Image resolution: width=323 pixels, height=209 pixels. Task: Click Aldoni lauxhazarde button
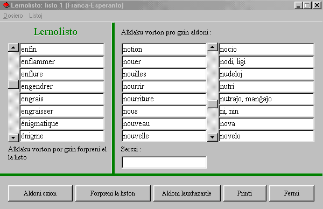[x=187, y=193]
